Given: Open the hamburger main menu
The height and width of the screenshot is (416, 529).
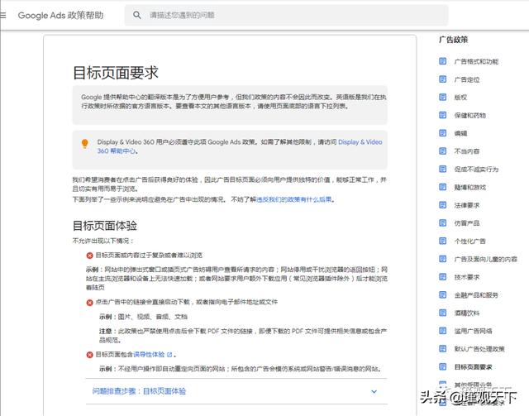Looking at the screenshot, I should (3, 15).
